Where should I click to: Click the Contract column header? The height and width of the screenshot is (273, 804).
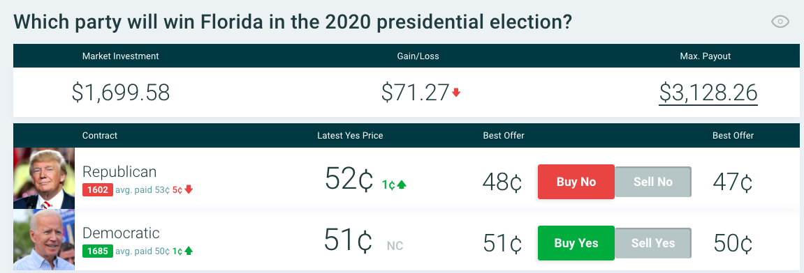pos(100,136)
